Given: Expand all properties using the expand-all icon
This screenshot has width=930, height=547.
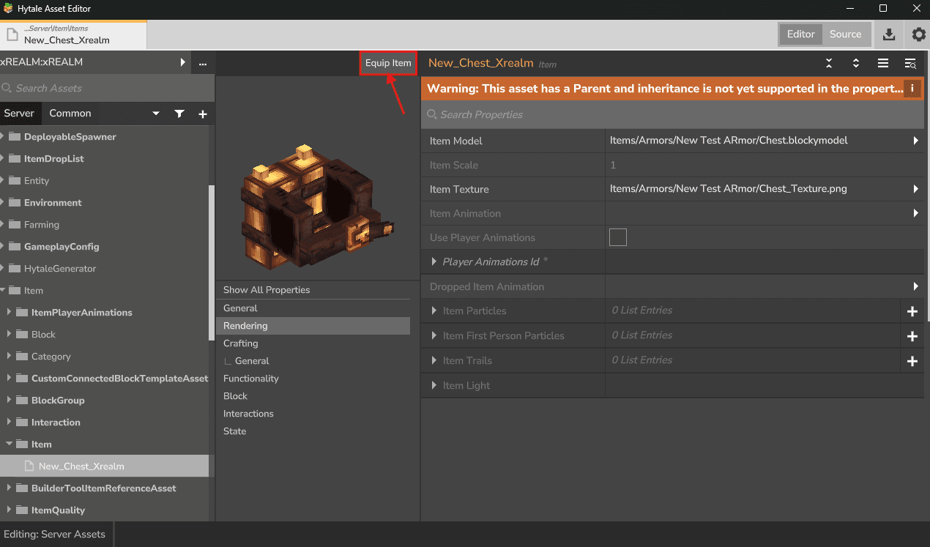Looking at the screenshot, I should coord(856,64).
